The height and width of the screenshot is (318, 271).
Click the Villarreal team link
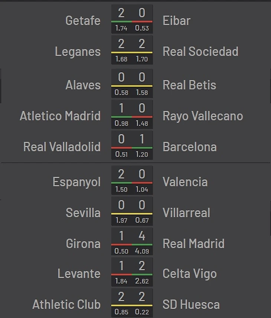[x=186, y=213]
